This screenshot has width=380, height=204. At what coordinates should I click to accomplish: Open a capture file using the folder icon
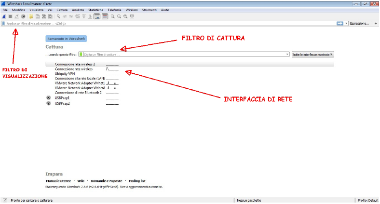click(31, 16)
